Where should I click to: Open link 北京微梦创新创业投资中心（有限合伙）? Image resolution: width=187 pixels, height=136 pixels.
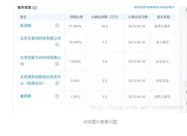(40, 80)
